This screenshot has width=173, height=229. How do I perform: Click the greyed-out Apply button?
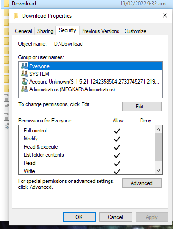pos(152,217)
